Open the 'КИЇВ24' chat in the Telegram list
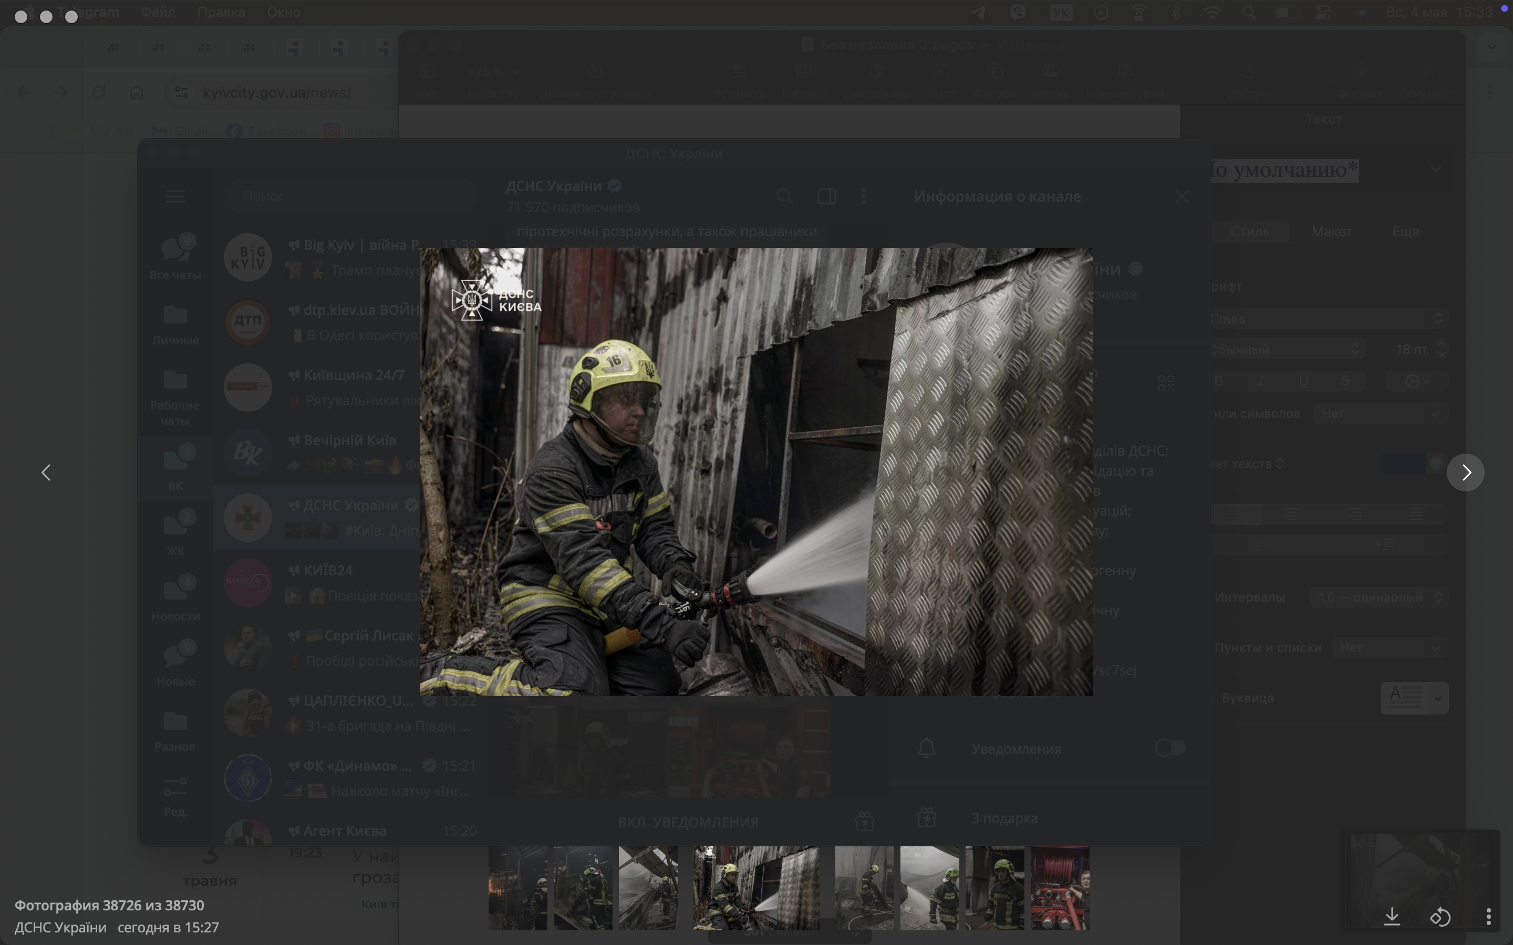The width and height of the screenshot is (1513, 945). click(x=350, y=583)
